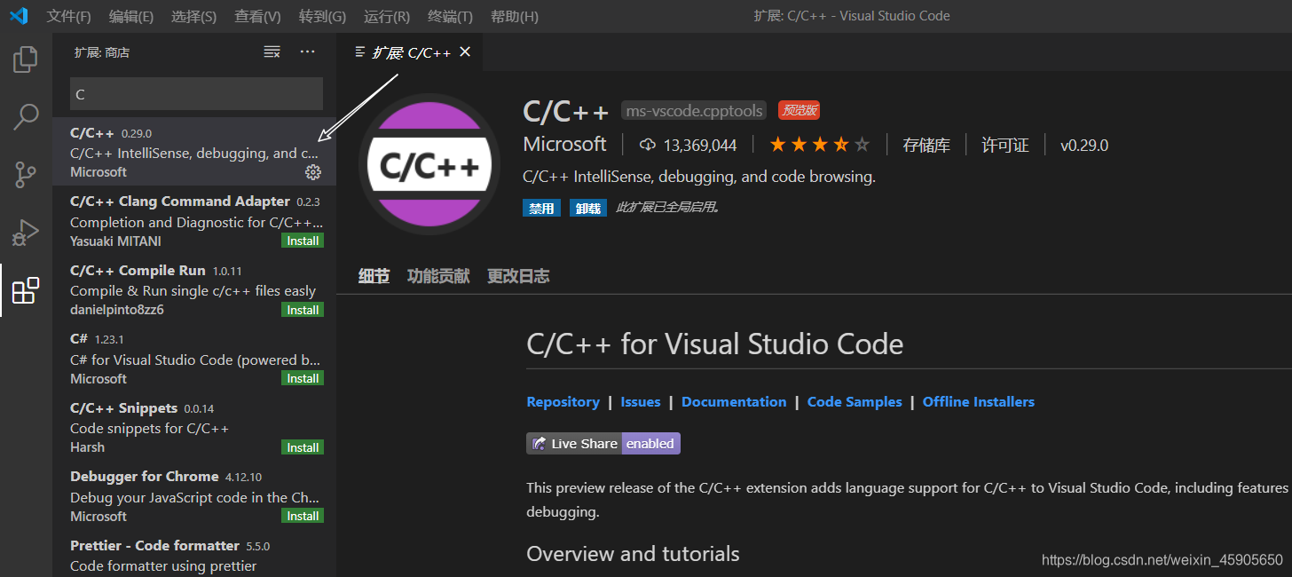Select C/C++ Compile Run list entry
Image resolution: width=1292 pixels, height=577 pixels.
pyautogui.click(x=194, y=289)
